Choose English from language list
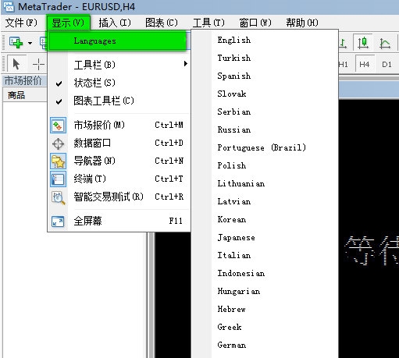This screenshot has width=399, height=358. click(x=234, y=40)
